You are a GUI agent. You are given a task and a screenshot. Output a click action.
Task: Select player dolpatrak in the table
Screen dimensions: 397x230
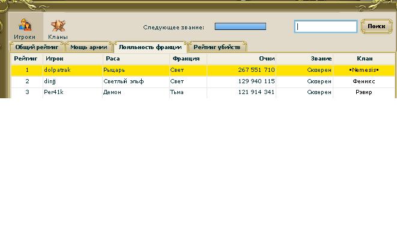pos(57,70)
